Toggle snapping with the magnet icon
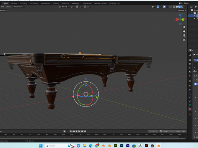 (77, 7)
